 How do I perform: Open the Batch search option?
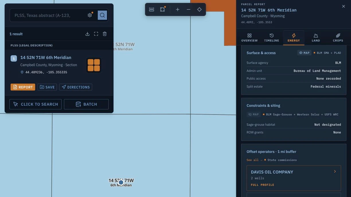86,104
